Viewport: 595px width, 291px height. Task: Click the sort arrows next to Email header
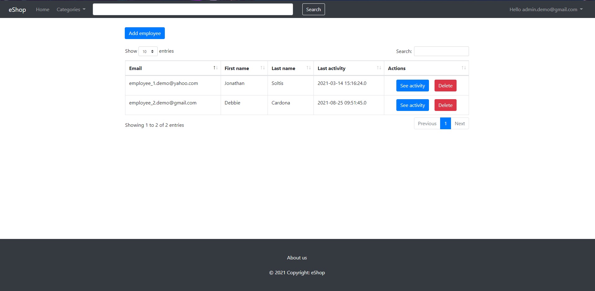pyautogui.click(x=216, y=68)
